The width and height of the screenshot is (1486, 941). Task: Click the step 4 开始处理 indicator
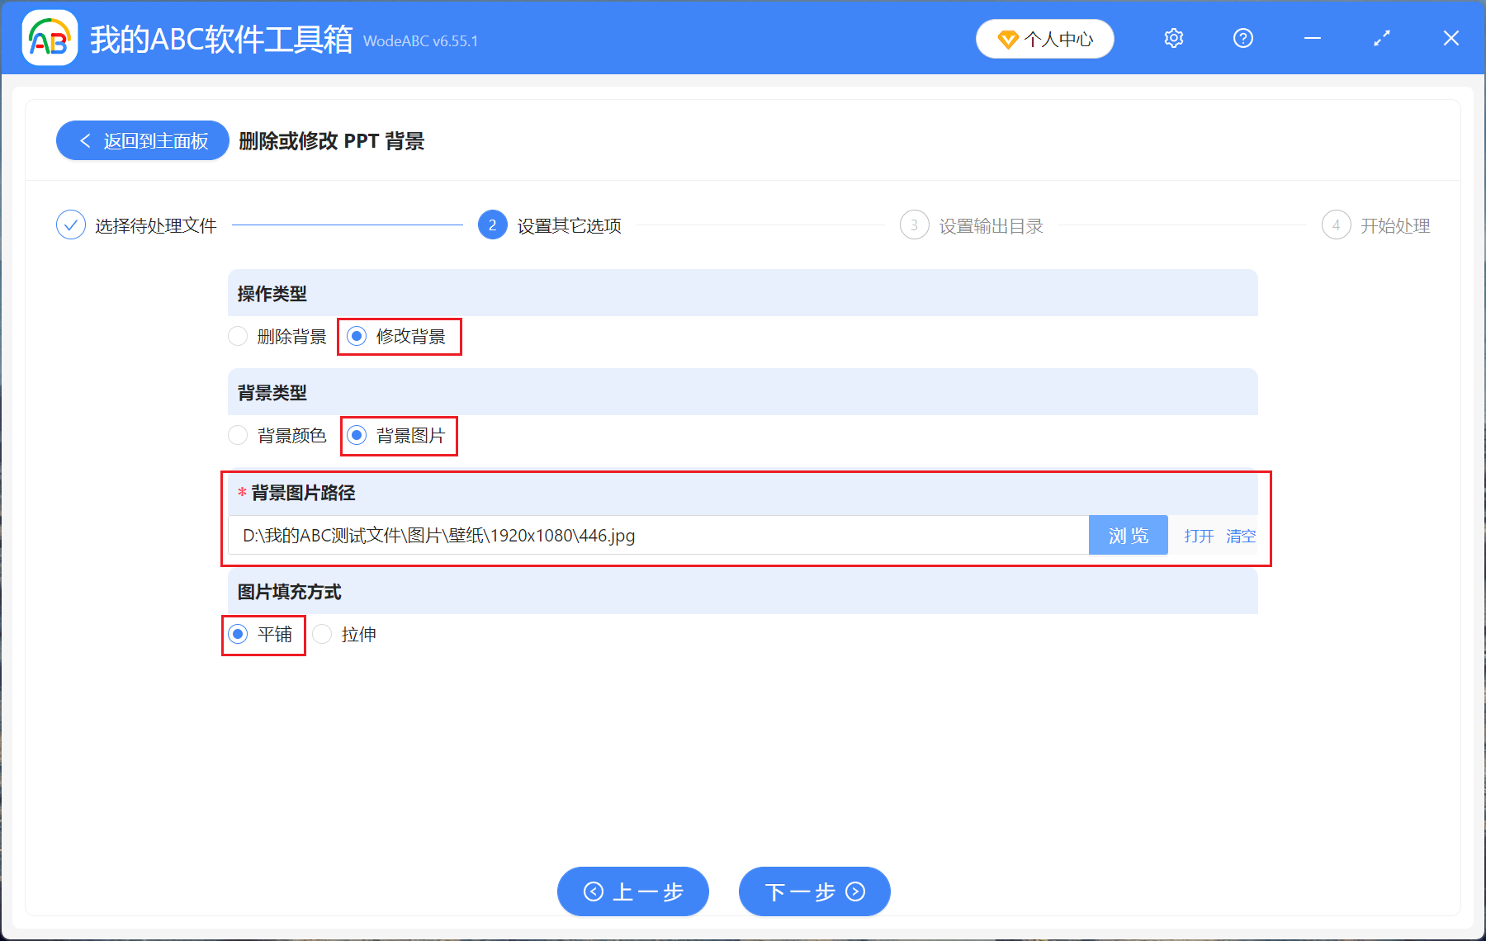pos(1337,225)
